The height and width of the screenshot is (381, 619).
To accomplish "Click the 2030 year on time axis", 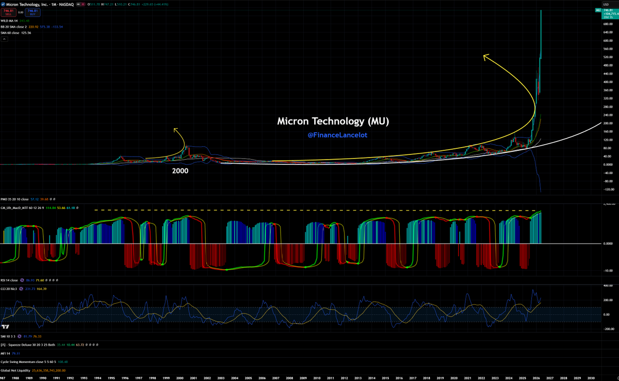I will point(591,377).
